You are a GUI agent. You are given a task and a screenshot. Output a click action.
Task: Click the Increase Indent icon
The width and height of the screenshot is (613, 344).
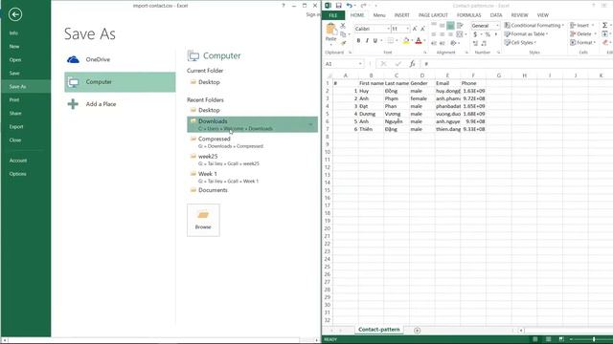(443, 43)
